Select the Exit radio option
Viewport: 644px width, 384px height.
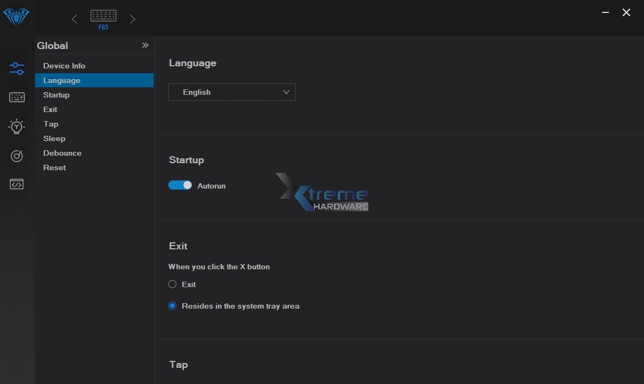click(x=173, y=284)
